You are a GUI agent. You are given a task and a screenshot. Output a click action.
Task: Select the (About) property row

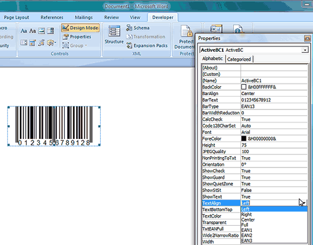[x=254, y=68]
